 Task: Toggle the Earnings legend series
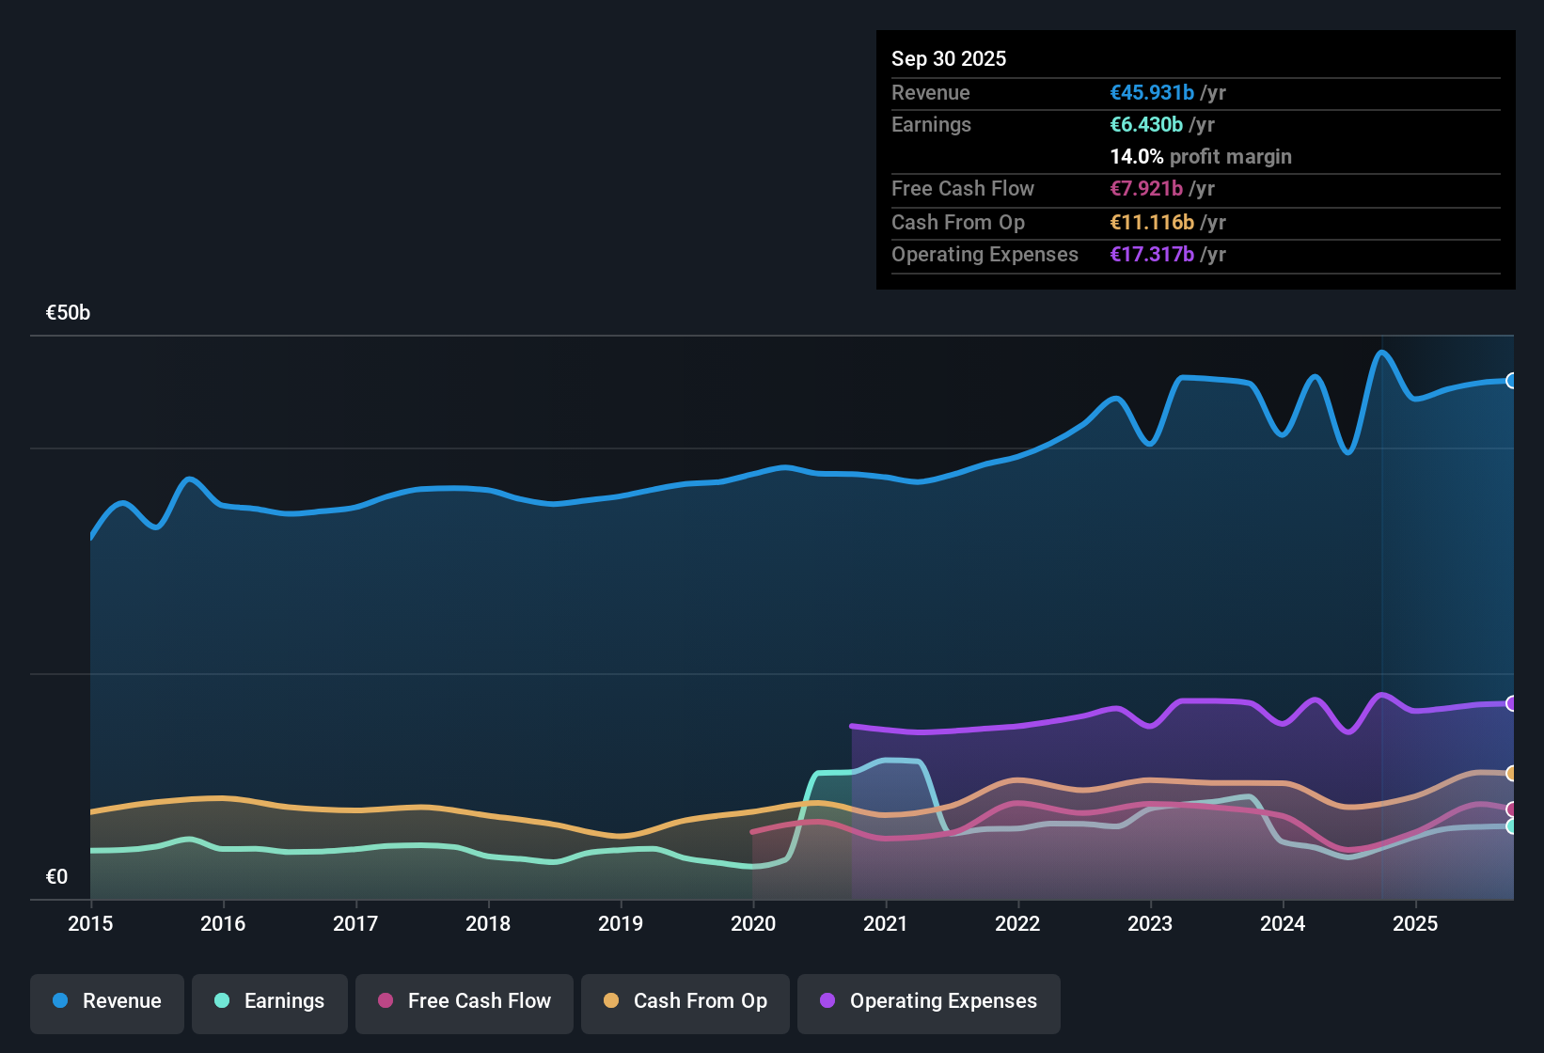[270, 1001]
